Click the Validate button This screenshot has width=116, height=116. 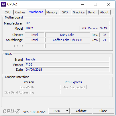coord(81,111)
